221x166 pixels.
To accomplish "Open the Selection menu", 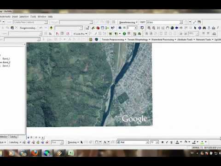I will [24, 17].
